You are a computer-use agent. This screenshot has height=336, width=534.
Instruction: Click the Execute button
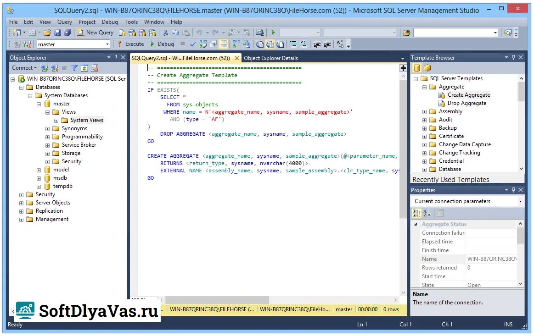(131, 44)
